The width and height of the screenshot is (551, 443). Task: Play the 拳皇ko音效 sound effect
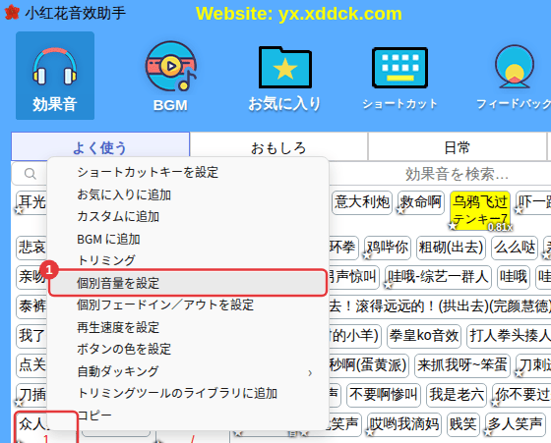pyautogui.click(x=424, y=336)
